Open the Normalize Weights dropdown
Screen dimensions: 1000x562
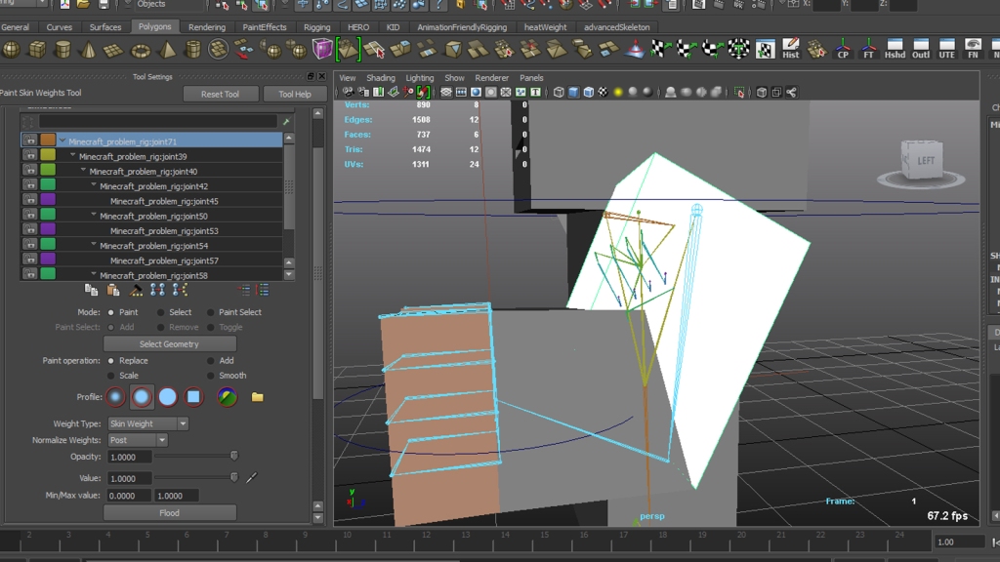point(137,440)
